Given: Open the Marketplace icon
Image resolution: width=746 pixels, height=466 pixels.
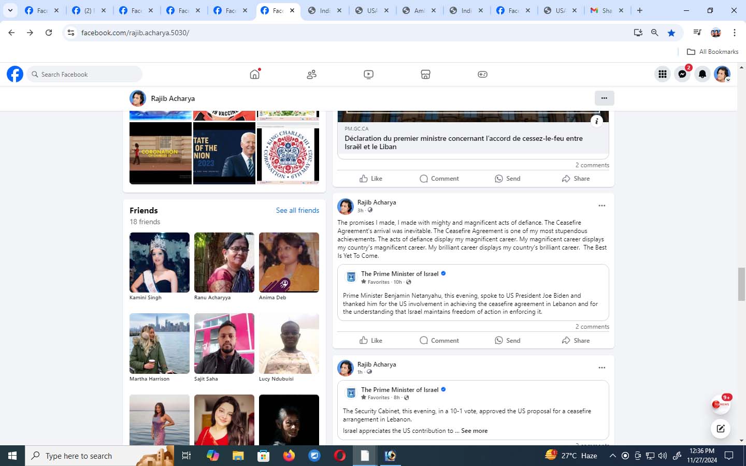Looking at the screenshot, I should pyautogui.click(x=425, y=74).
